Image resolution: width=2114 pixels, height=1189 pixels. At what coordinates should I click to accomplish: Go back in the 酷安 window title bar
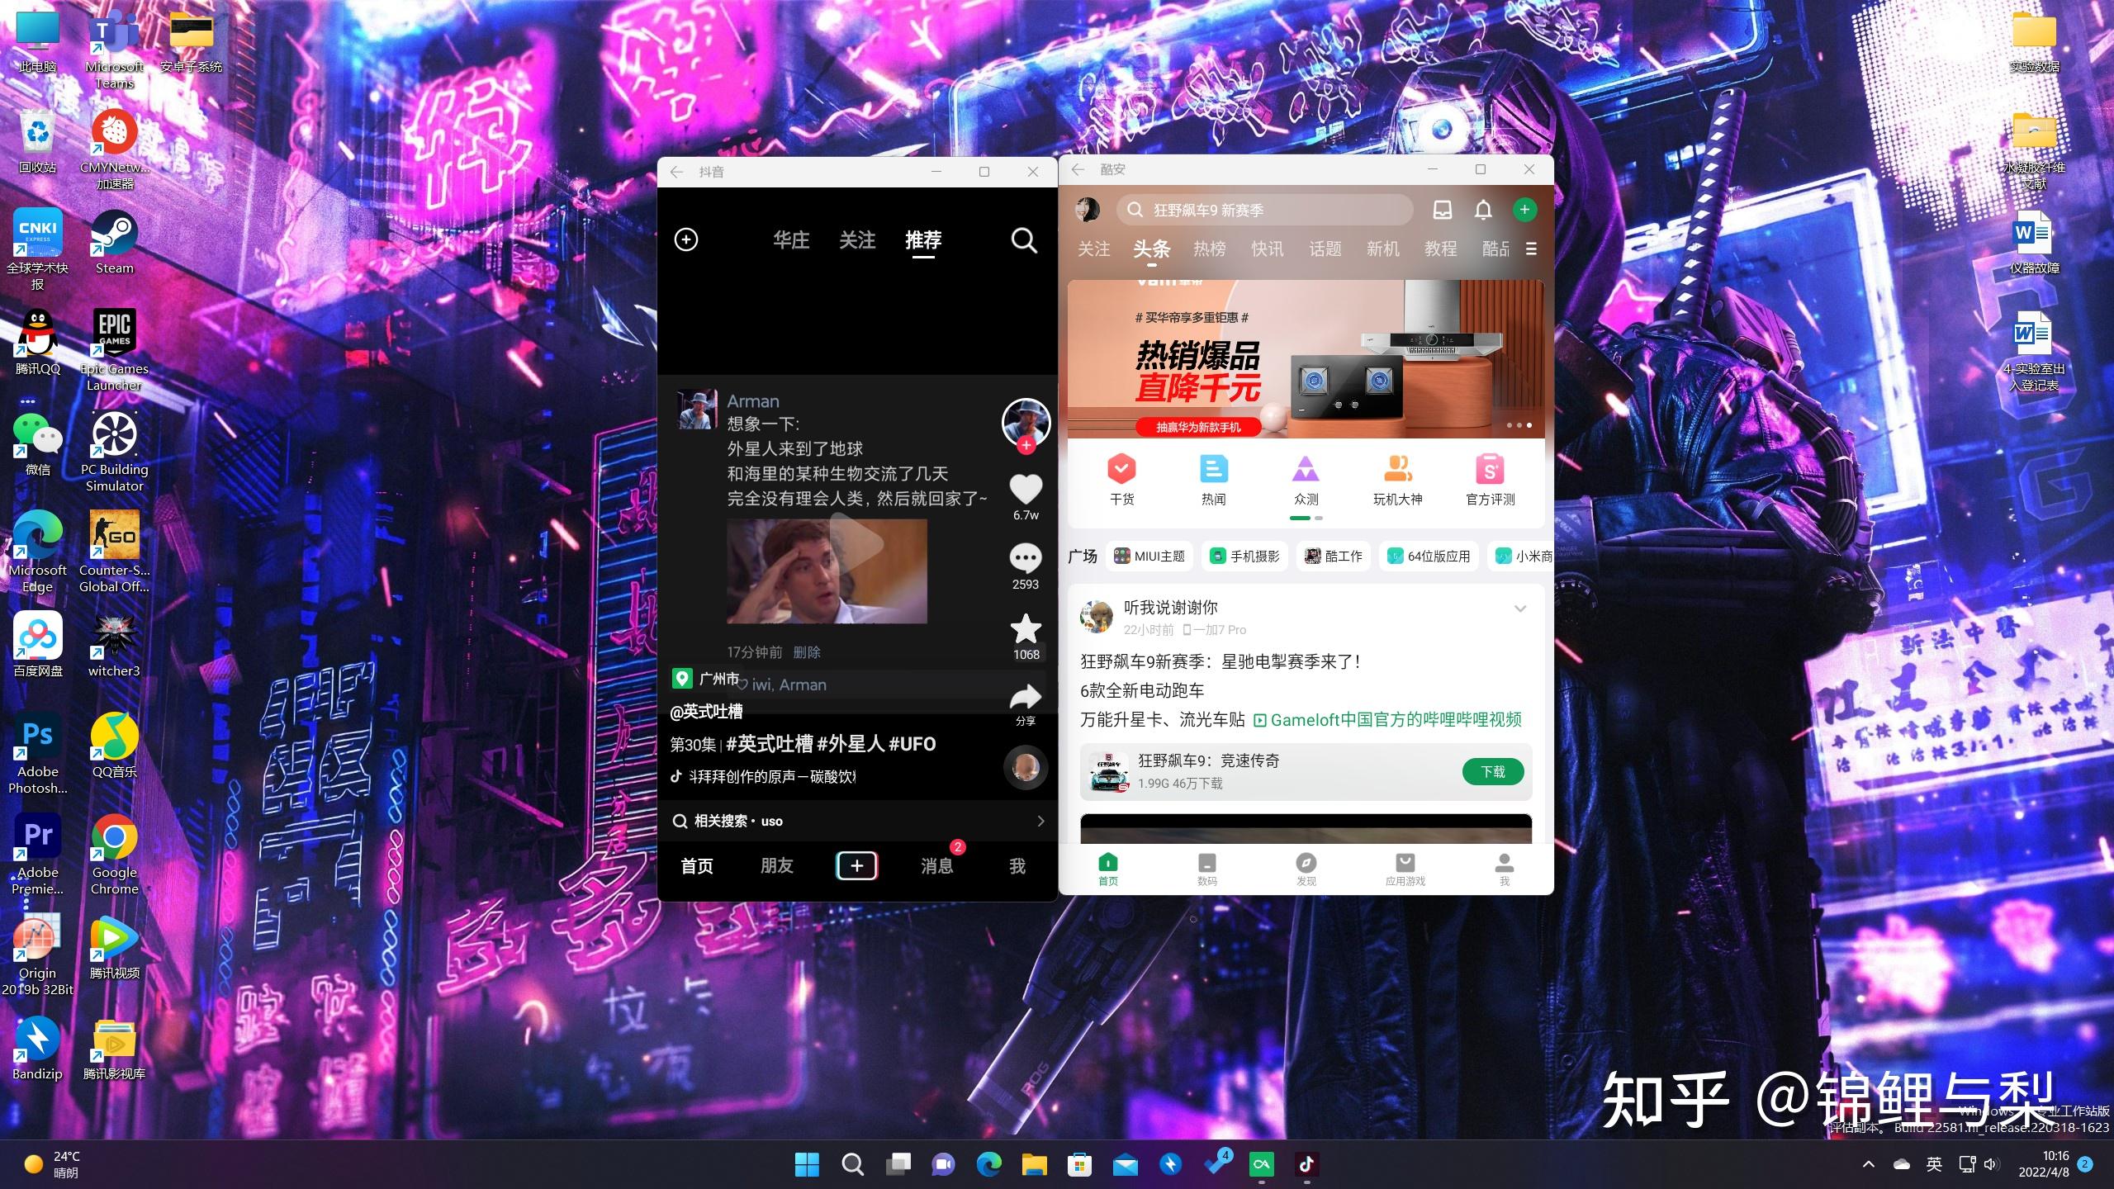point(1078,169)
